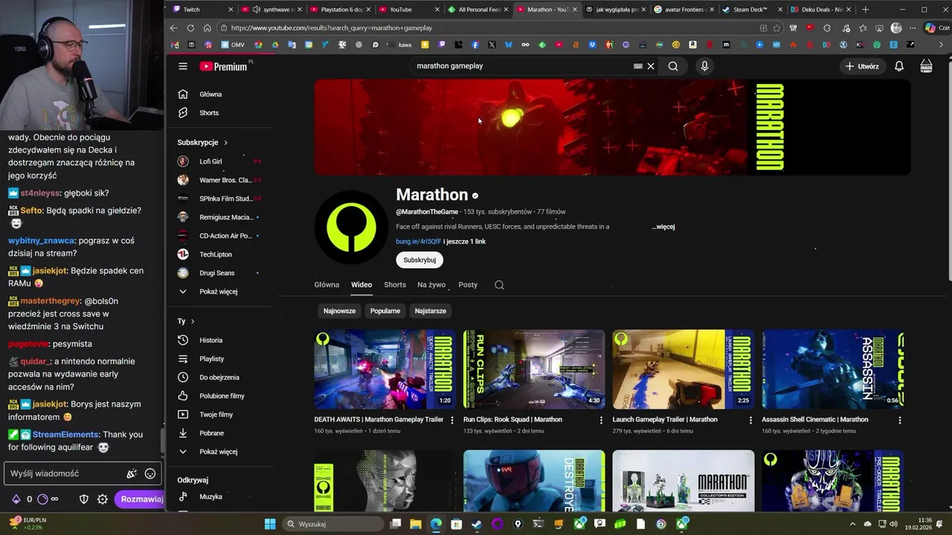Select the Najnowsze sort chip
The image size is (952, 535).
click(x=339, y=311)
